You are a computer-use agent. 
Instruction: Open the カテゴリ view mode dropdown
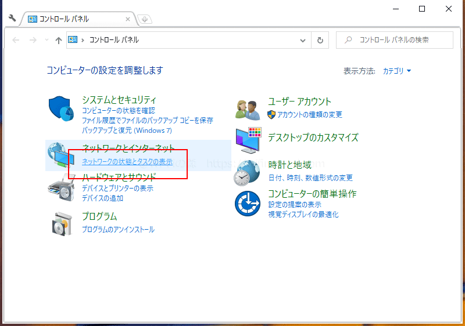(x=397, y=71)
